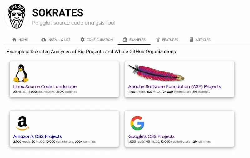
Task: Click the Apache feather logo
Action: tap(156, 73)
